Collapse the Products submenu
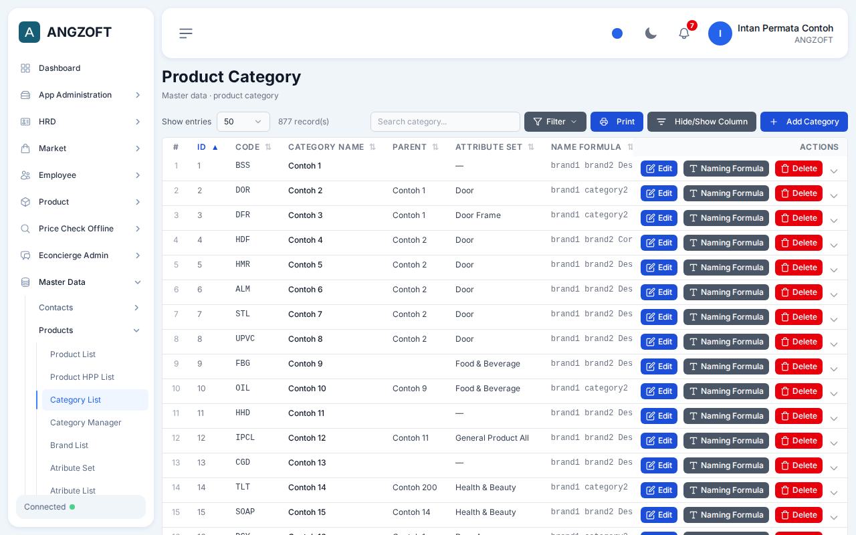This screenshot has height=535, width=856. click(90, 330)
